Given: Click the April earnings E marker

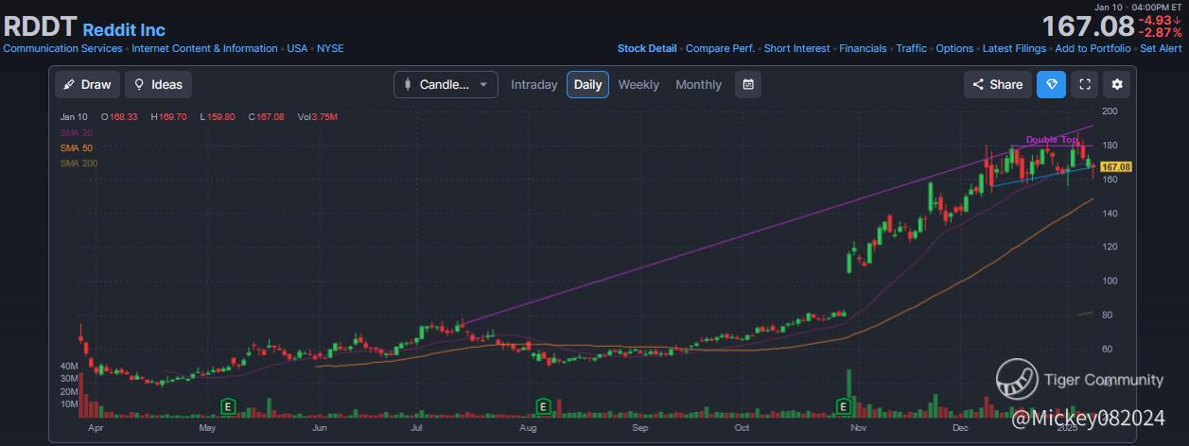Looking at the screenshot, I should [x=227, y=406].
